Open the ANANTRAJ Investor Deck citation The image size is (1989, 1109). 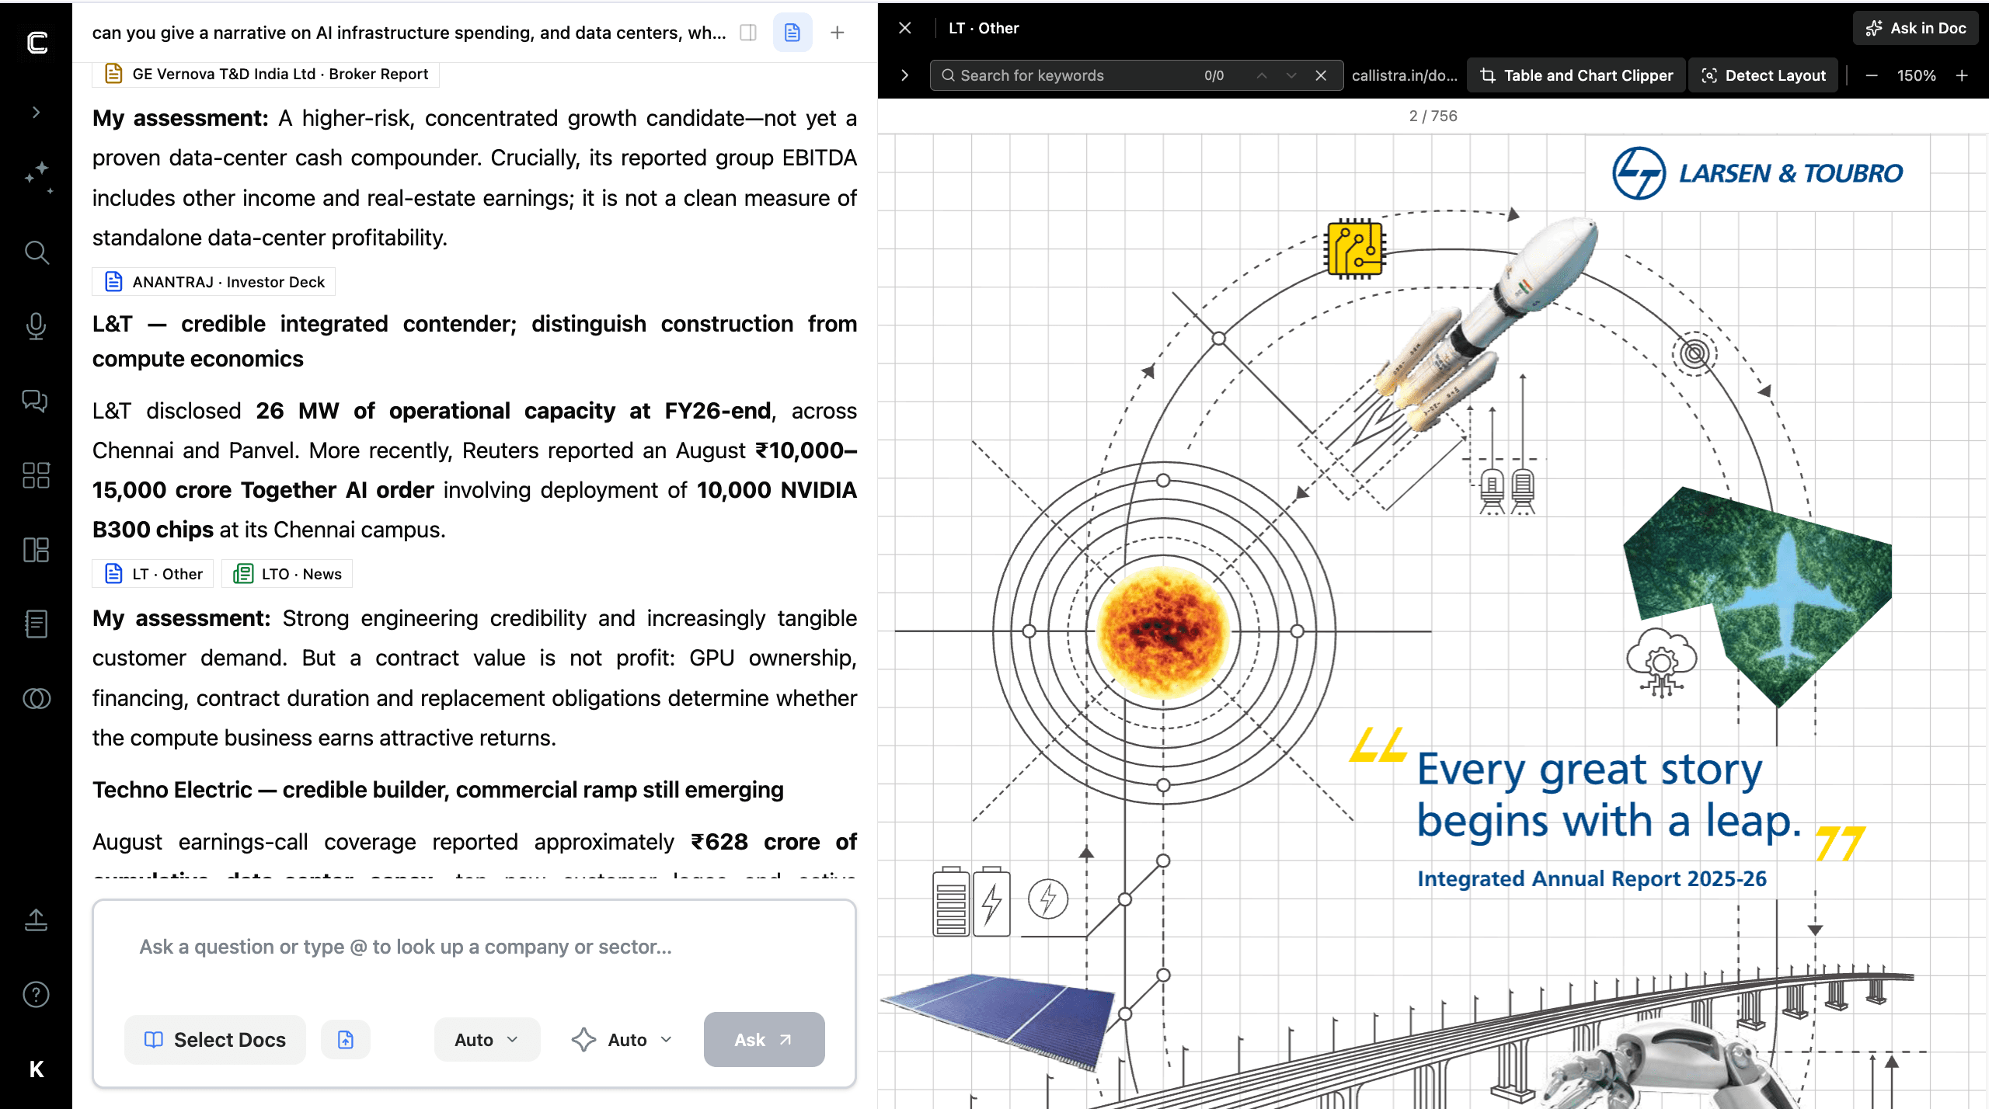point(214,282)
